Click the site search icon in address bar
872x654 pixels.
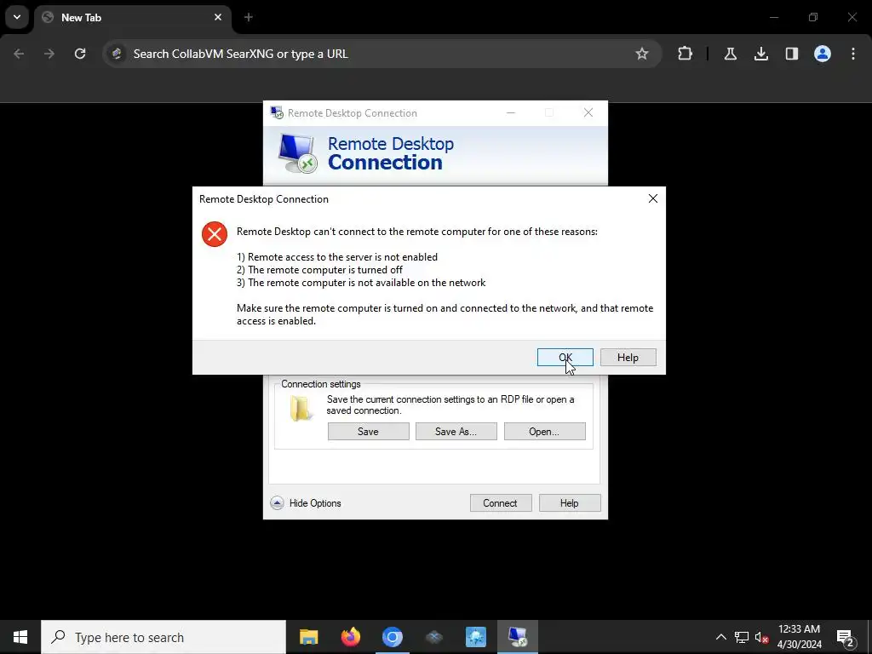coord(117,54)
